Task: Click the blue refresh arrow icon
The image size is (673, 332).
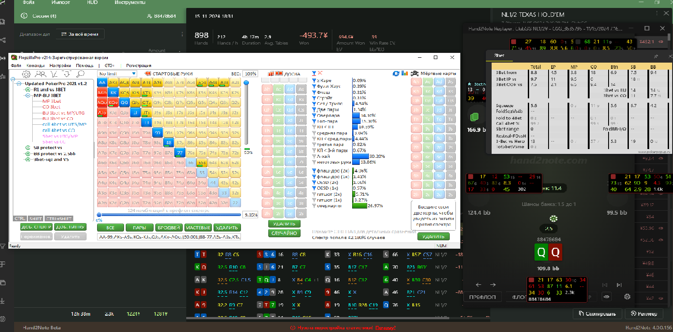Action: [396, 74]
